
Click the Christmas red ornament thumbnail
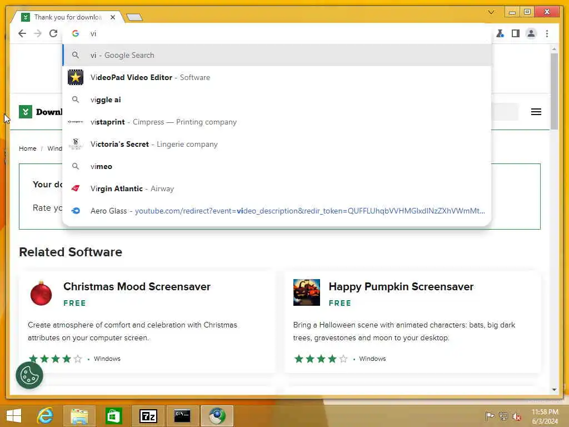(41, 293)
